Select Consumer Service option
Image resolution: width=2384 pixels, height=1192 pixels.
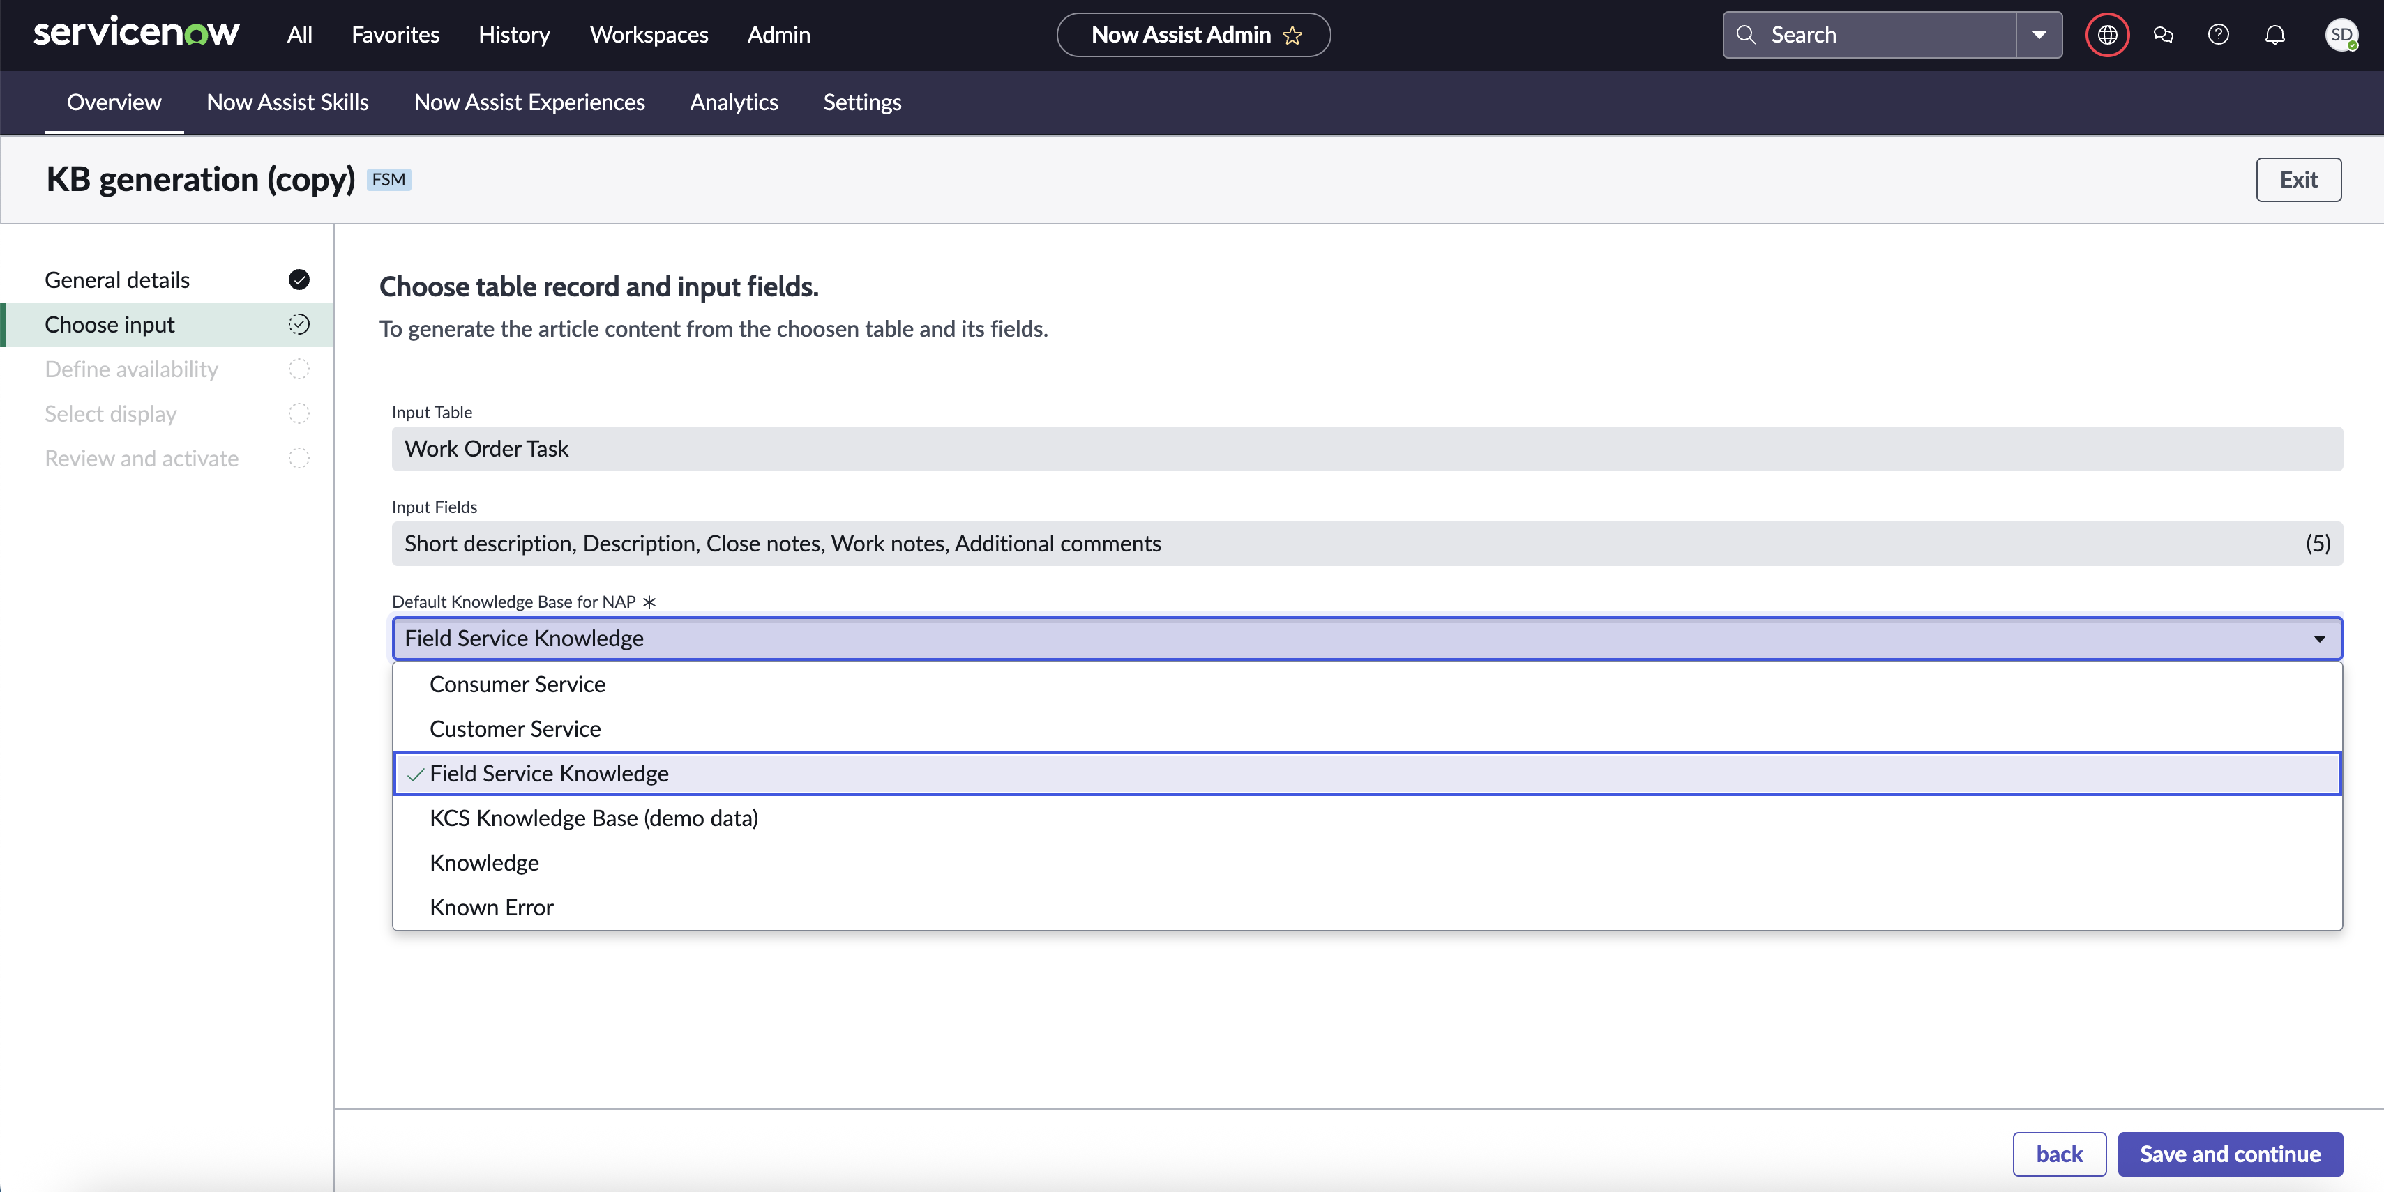[1367, 685]
